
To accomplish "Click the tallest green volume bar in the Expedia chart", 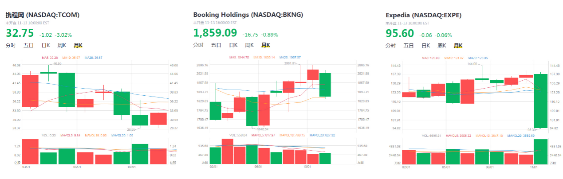I will click(x=540, y=152).
